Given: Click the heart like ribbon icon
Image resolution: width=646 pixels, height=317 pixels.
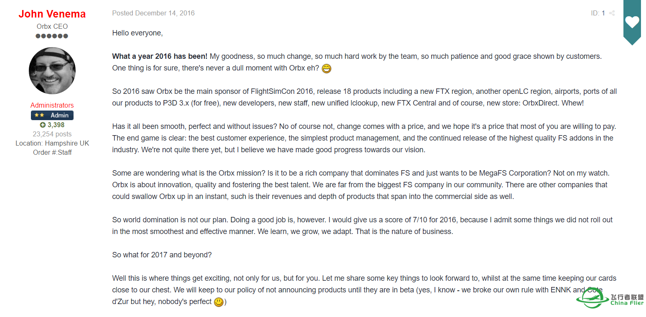Looking at the screenshot, I should (x=632, y=22).
